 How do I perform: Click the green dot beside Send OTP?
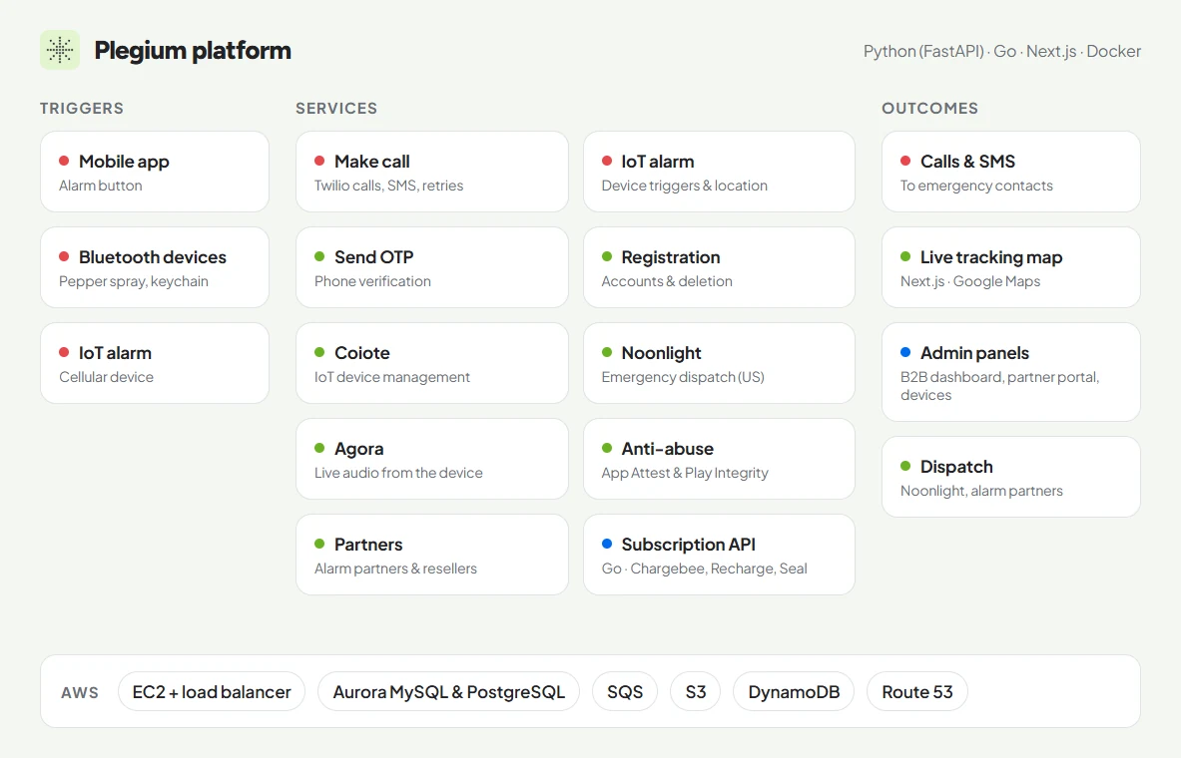pos(319,256)
